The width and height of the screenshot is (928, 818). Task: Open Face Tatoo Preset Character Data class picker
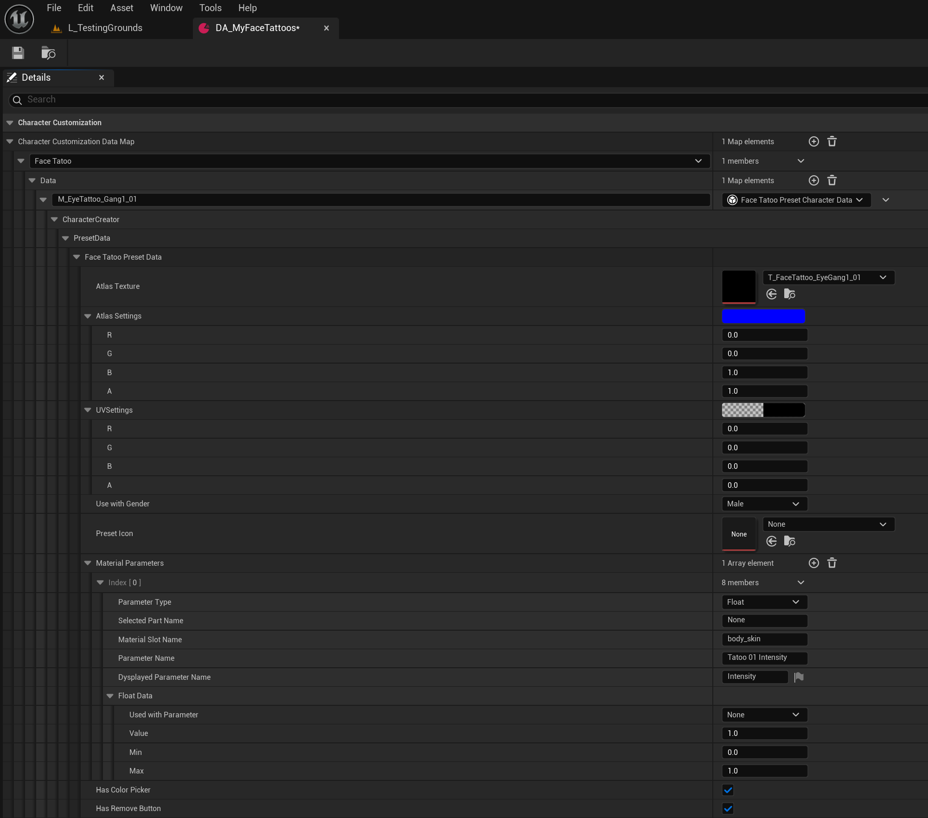796,200
